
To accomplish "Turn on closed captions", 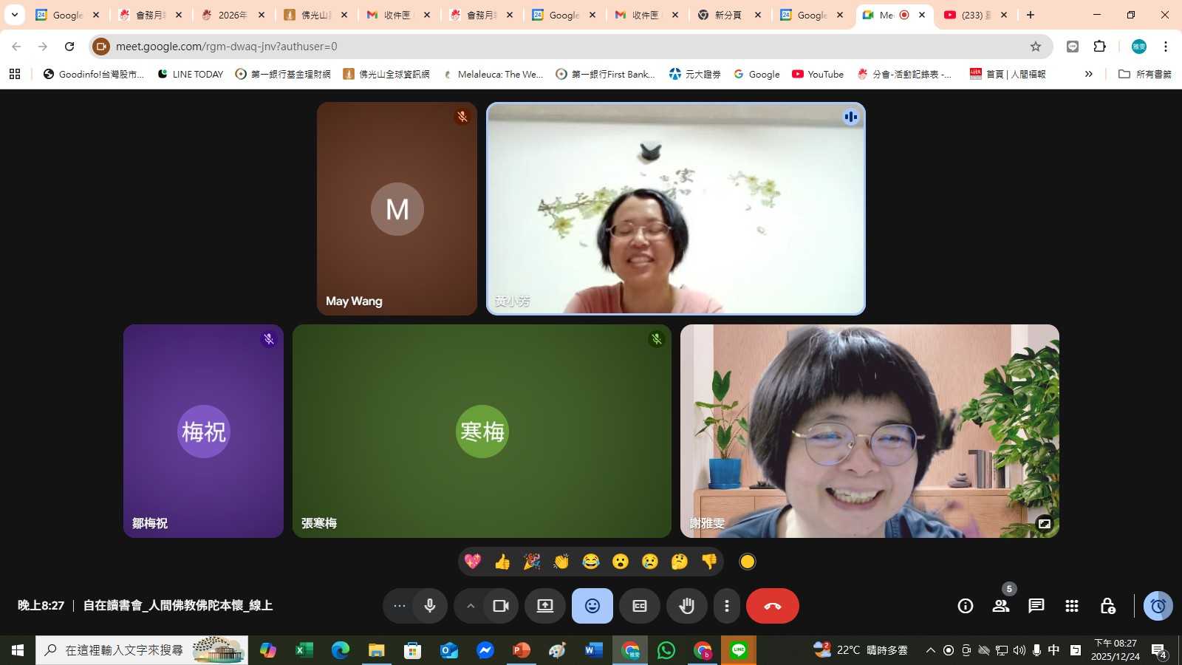I will coord(640,606).
